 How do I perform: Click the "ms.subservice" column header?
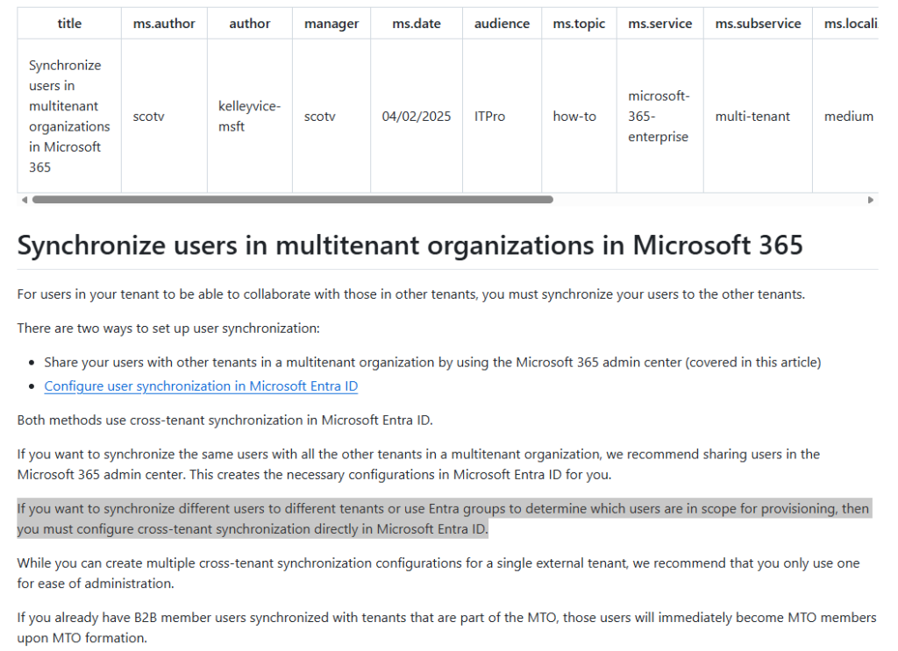click(758, 24)
